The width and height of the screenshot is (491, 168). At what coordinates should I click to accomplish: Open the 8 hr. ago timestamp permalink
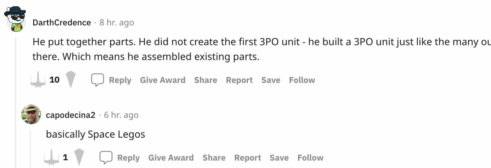point(117,23)
